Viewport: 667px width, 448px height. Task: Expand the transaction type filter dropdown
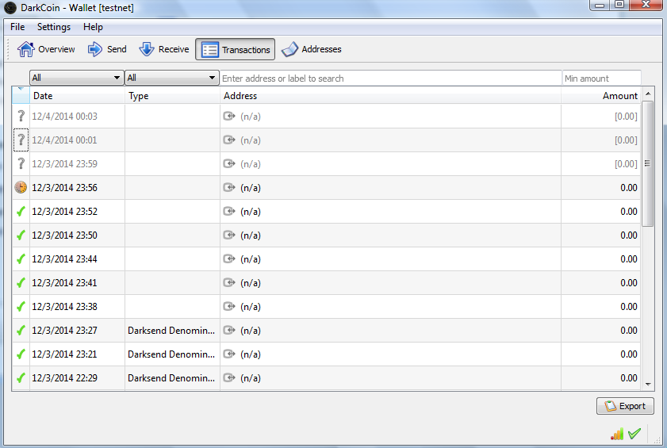coord(172,78)
